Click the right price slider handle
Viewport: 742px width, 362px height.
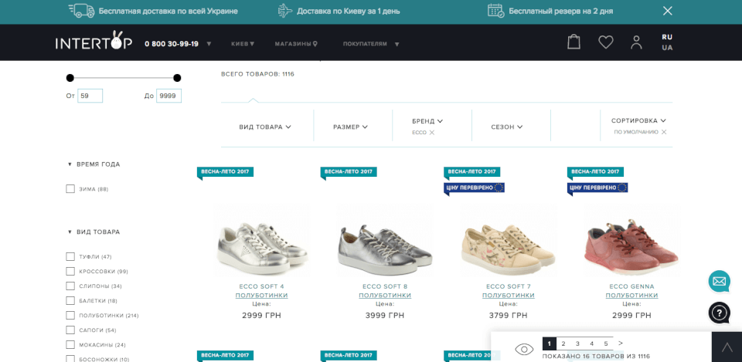[x=177, y=78]
